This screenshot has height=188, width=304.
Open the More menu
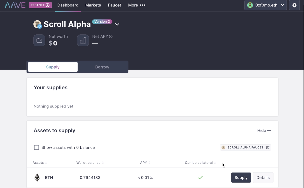click(x=137, y=5)
